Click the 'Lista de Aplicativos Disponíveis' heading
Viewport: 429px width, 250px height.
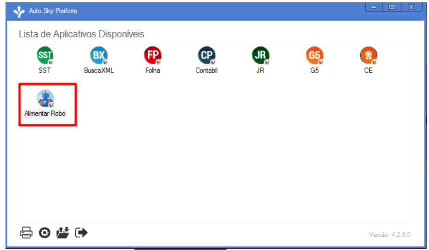pyautogui.click(x=81, y=34)
